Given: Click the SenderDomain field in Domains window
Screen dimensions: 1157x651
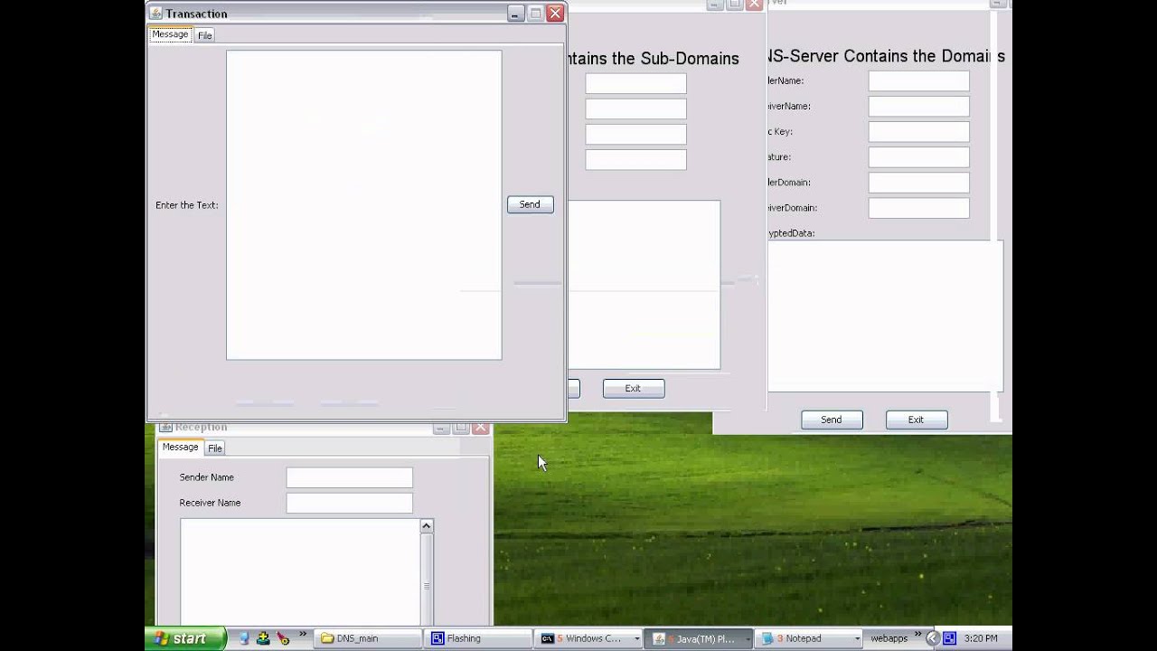Looking at the screenshot, I should click(x=918, y=183).
